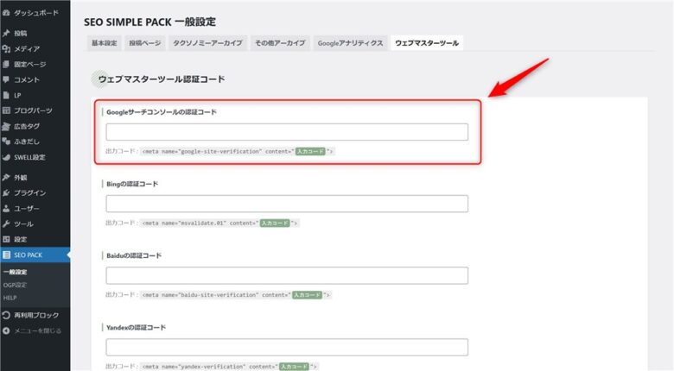Image resolution: width=674 pixels, height=371 pixels.
Task: Click the SEO PACK menu icon
Action: tap(6, 255)
